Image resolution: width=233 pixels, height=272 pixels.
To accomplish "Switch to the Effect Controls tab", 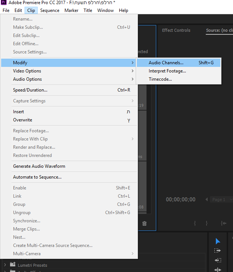I will [176, 30].
